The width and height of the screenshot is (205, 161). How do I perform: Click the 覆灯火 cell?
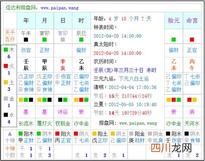tap(45, 123)
